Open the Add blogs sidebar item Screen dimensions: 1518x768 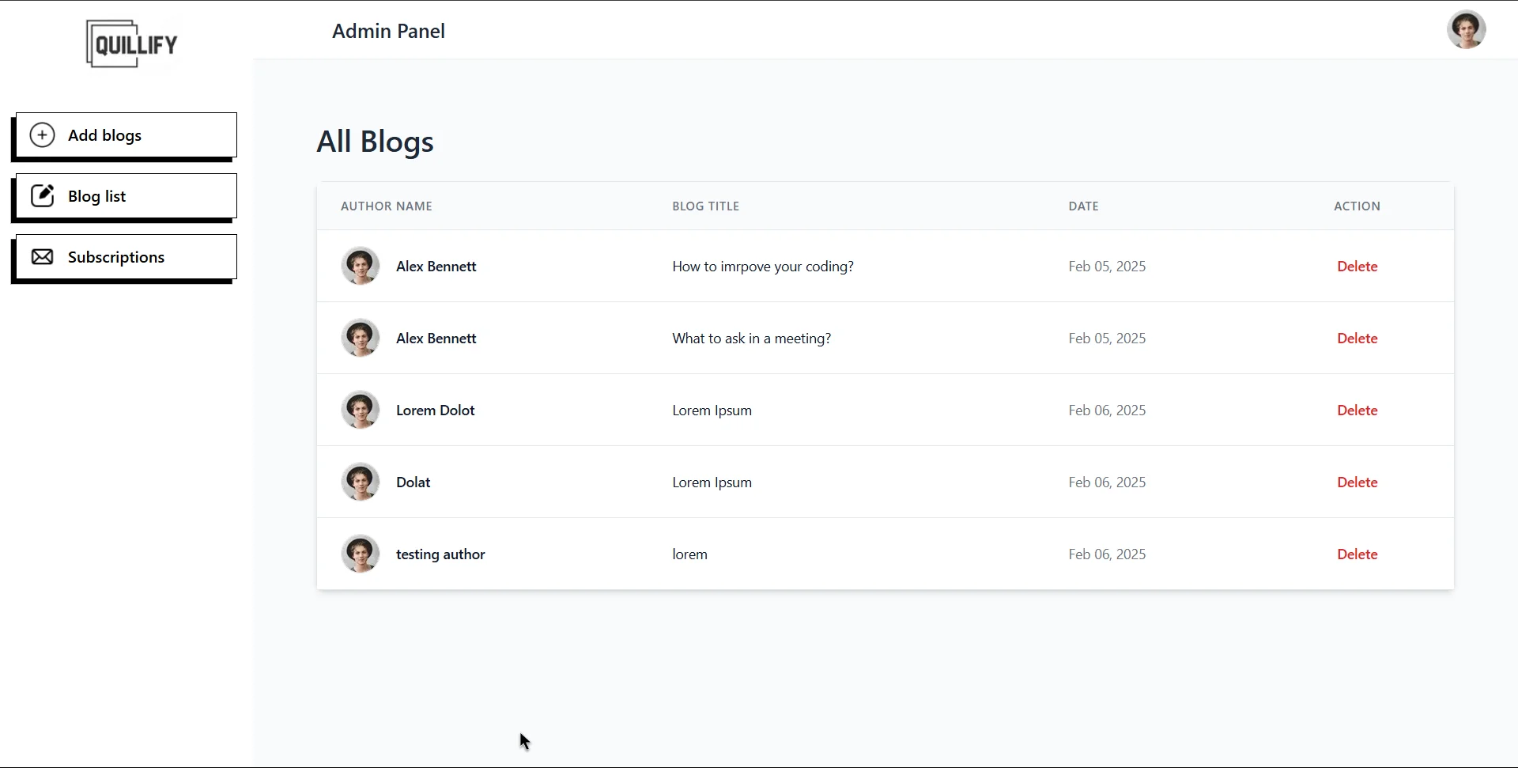tap(104, 134)
